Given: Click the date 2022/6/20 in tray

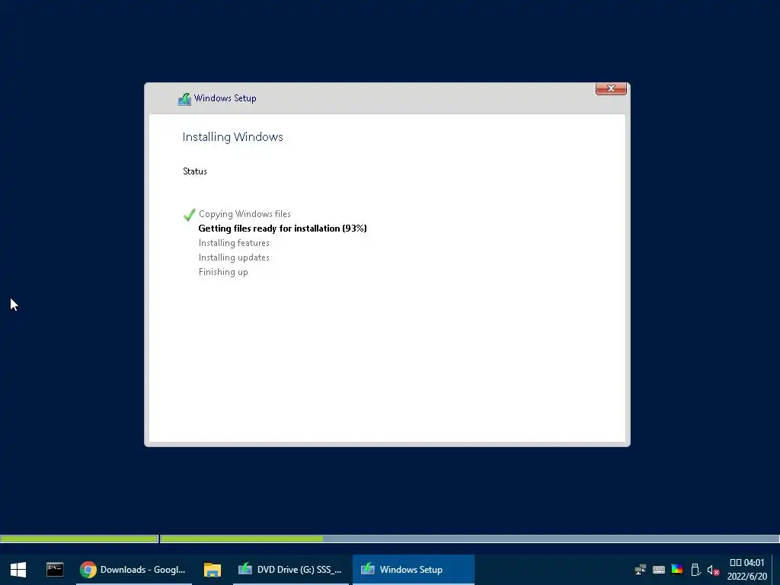Looking at the screenshot, I should pyautogui.click(x=747, y=577).
